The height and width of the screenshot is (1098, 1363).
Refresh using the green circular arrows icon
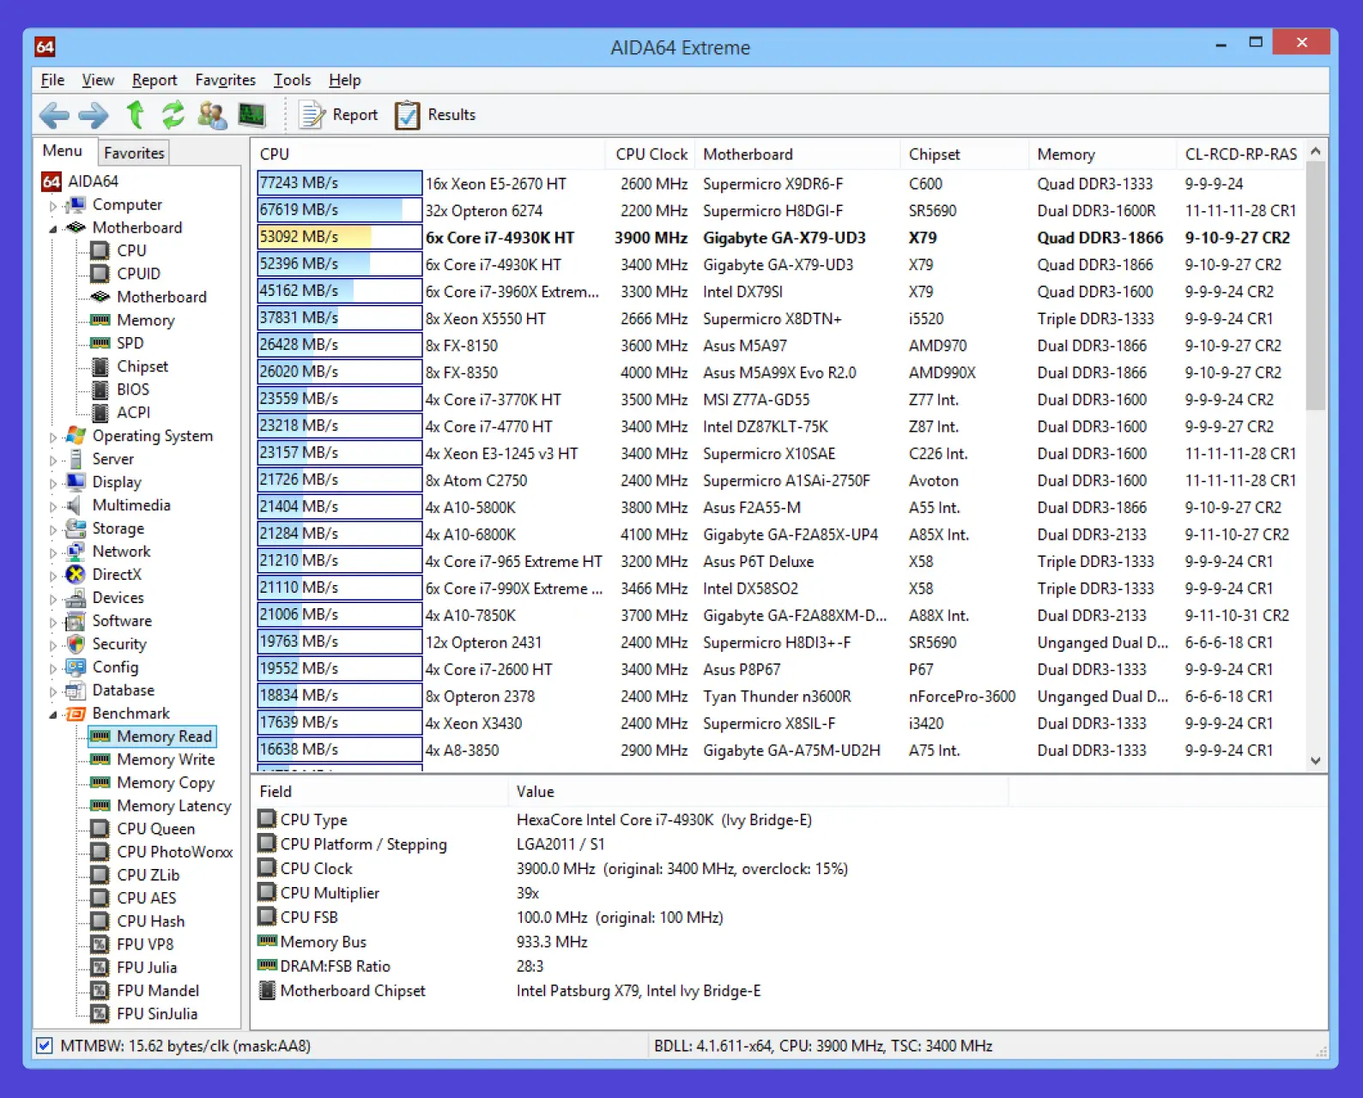coord(173,114)
